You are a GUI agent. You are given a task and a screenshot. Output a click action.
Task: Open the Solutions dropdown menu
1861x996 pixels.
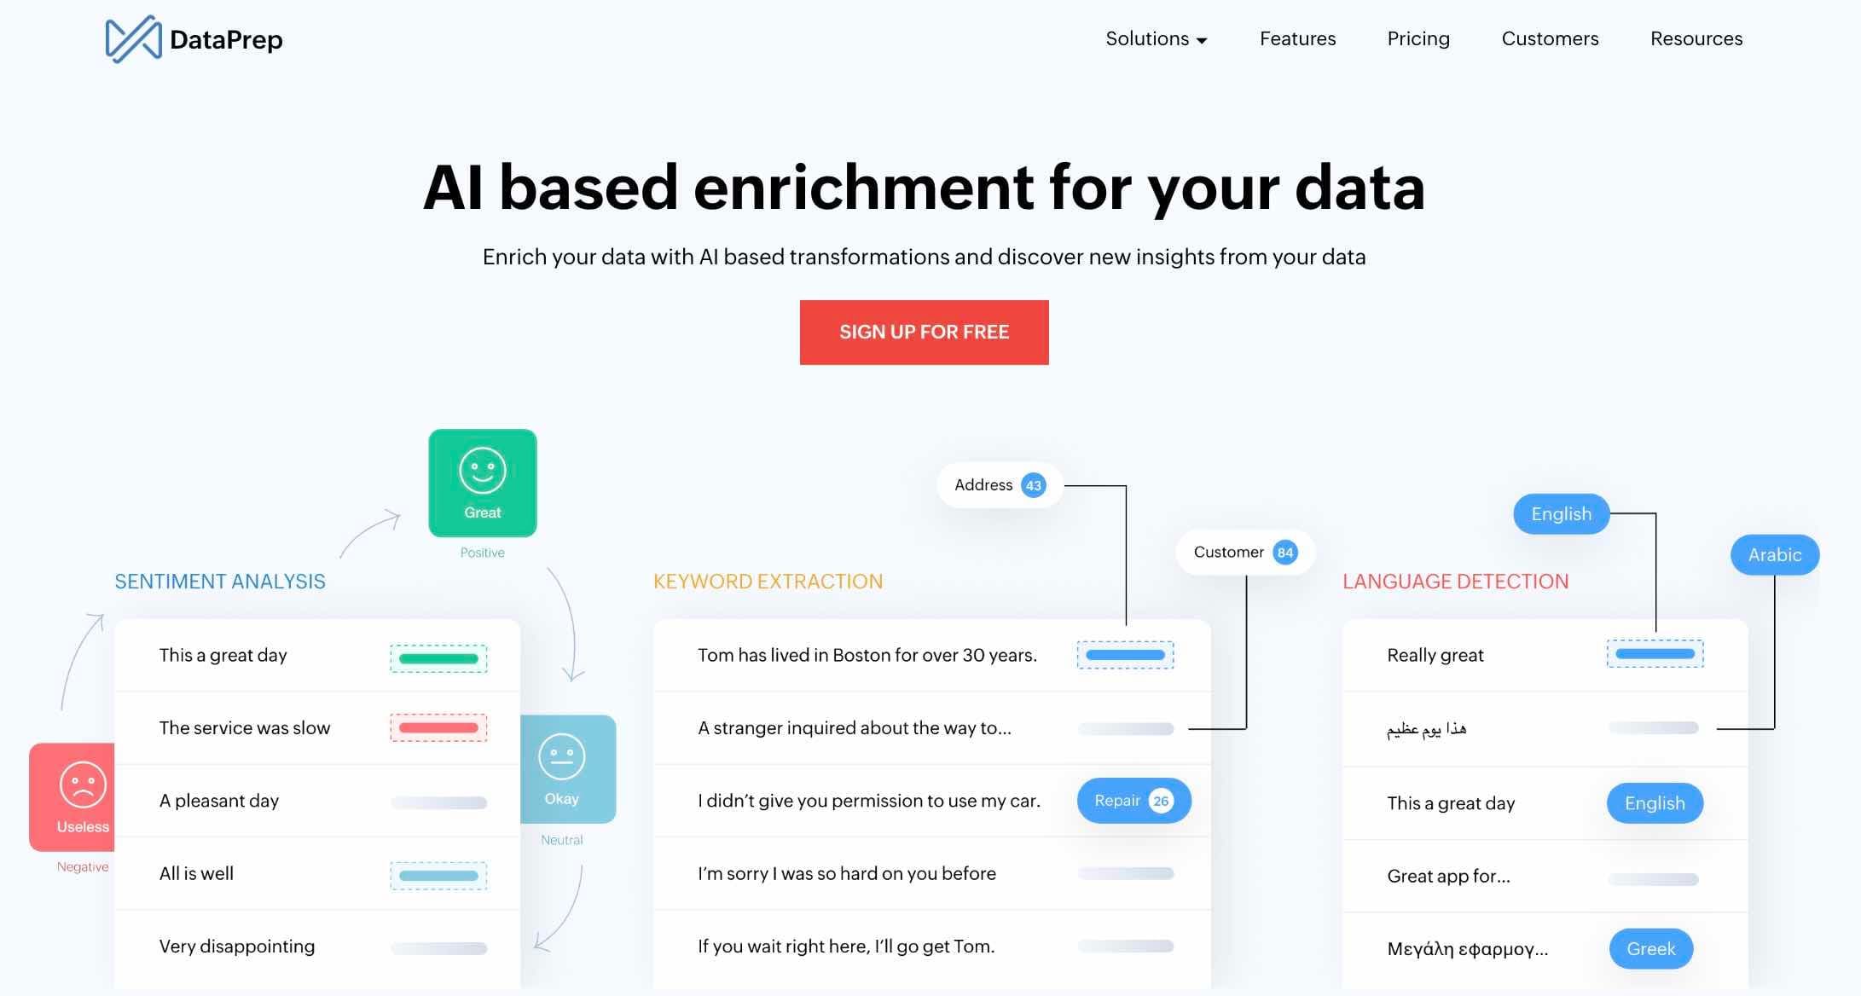[x=1156, y=37]
